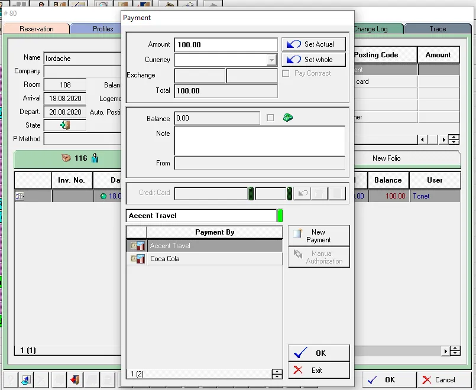Switch to the Reservation tab
Screen dimensions: 476x390
click(37, 29)
